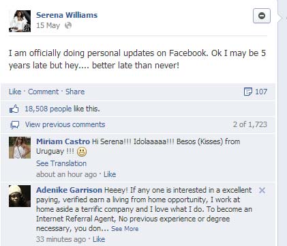Expand See More on Adenike's comment
The height and width of the screenshot is (246, 287).
125,228
